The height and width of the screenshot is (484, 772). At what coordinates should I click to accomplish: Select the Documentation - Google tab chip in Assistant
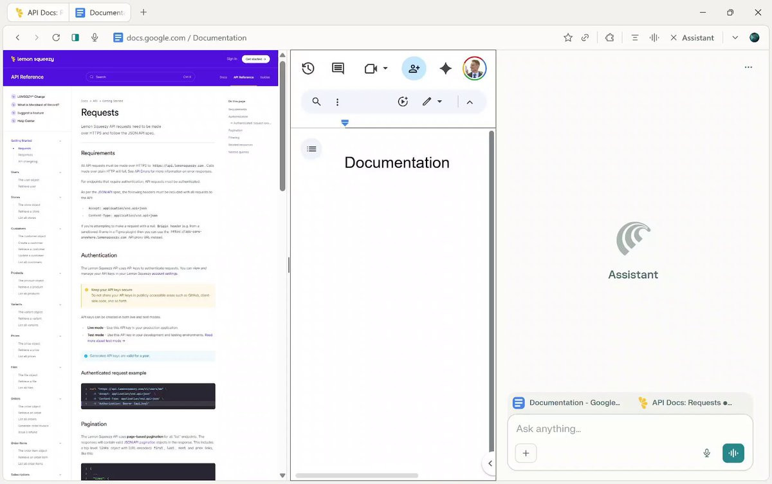coord(567,403)
